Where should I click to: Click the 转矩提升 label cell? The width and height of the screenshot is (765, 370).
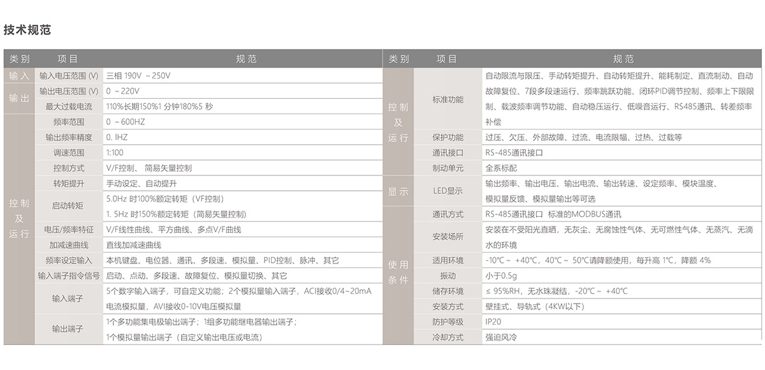tap(69, 183)
